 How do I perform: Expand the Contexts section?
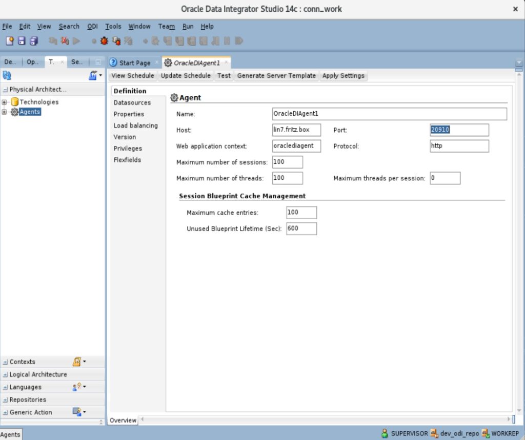coord(5,362)
